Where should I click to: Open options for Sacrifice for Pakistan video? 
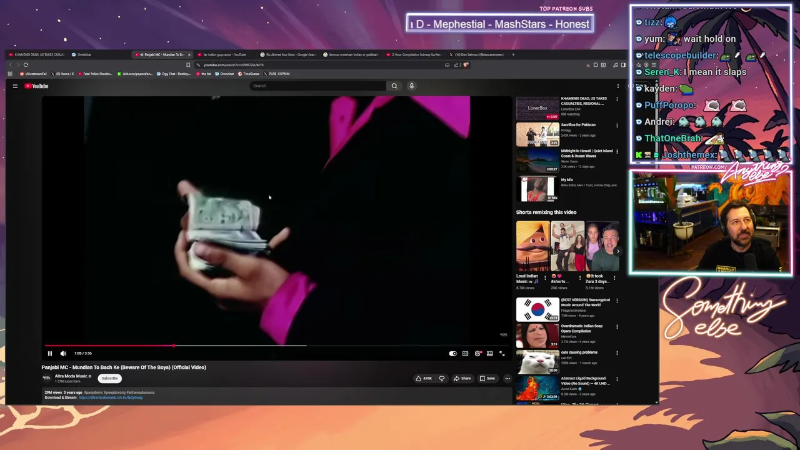click(617, 125)
